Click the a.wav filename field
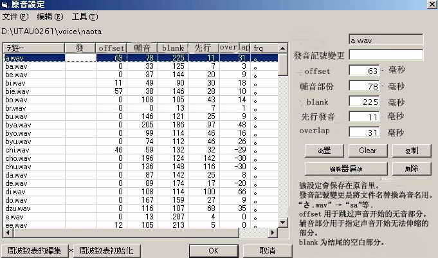 coord(386,40)
